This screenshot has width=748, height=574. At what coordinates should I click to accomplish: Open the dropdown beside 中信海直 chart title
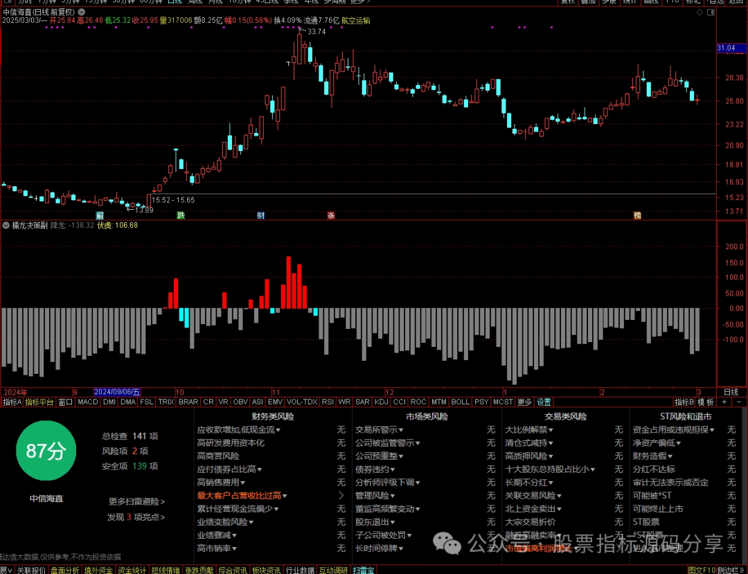pos(82,12)
